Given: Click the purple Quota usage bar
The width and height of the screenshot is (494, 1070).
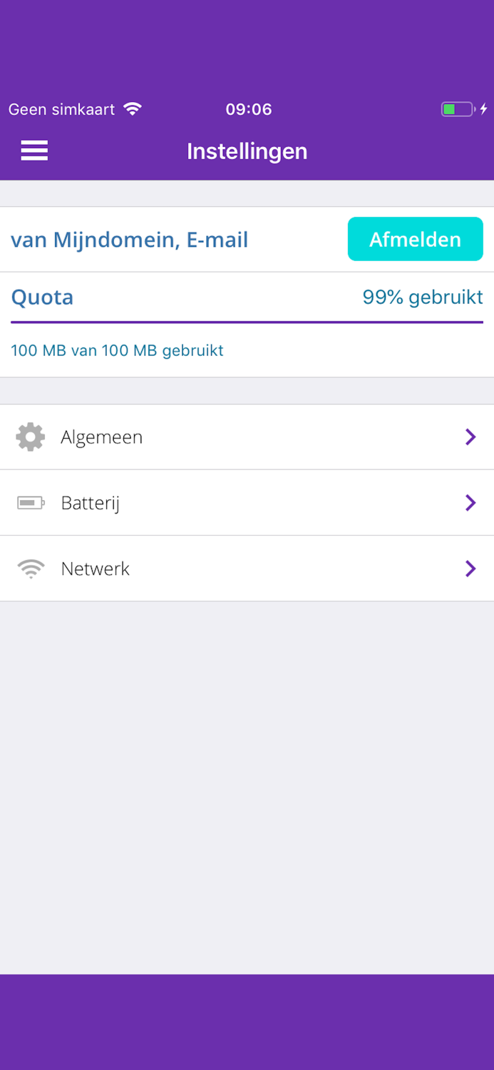Looking at the screenshot, I should point(247,322).
